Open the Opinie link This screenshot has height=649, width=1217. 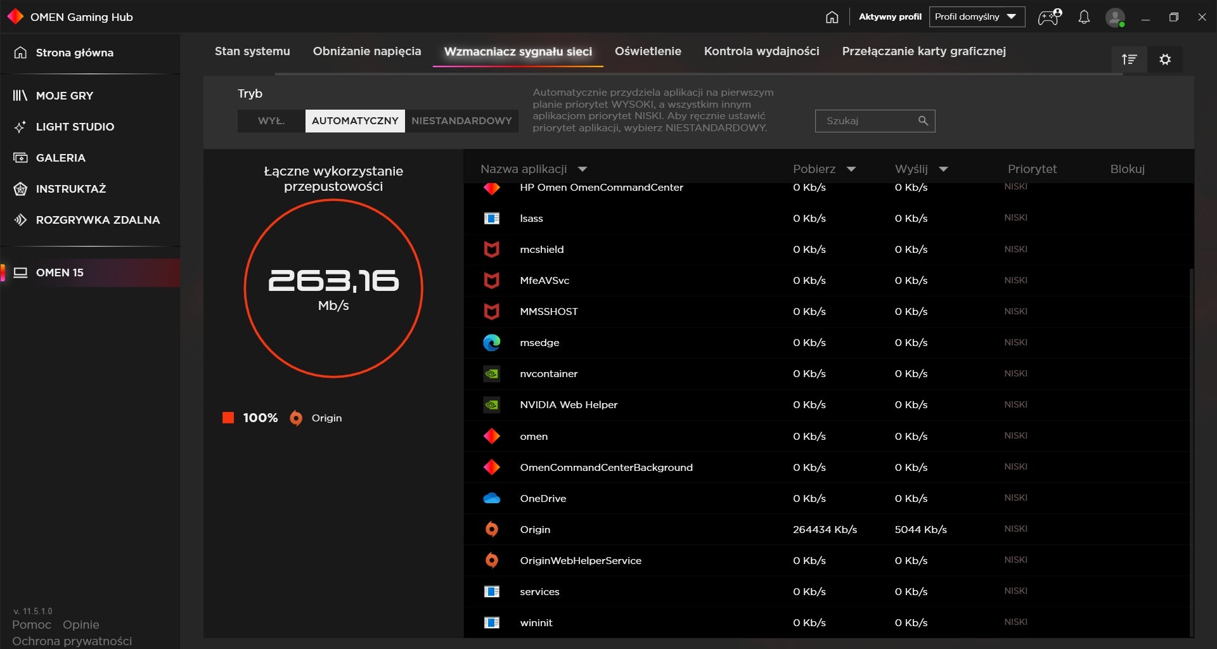[x=81, y=625]
